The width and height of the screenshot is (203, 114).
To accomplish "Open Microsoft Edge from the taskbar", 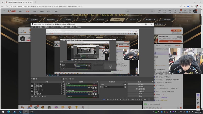I will point(9,112).
